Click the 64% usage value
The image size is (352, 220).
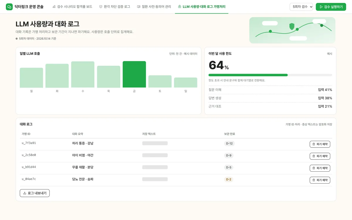coord(219,65)
